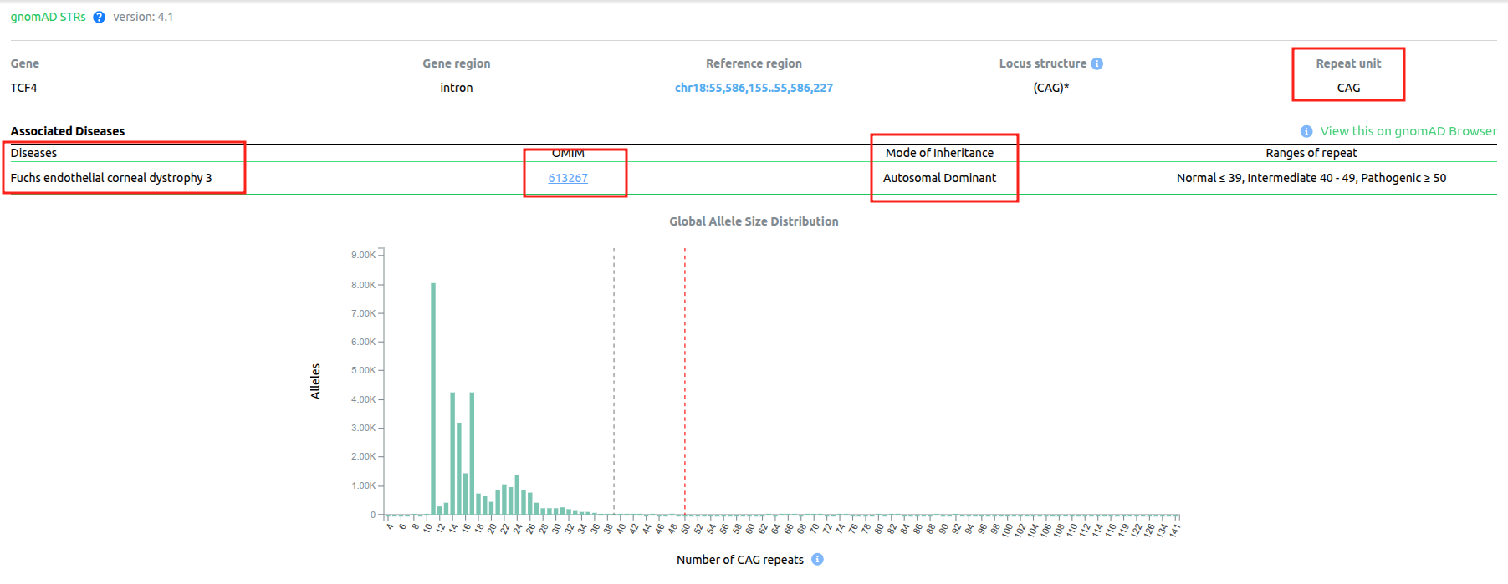Viewport: 1508px width, 584px height.
Task: Click info icon next to Number of CAG repeats
Action: pos(817,560)
